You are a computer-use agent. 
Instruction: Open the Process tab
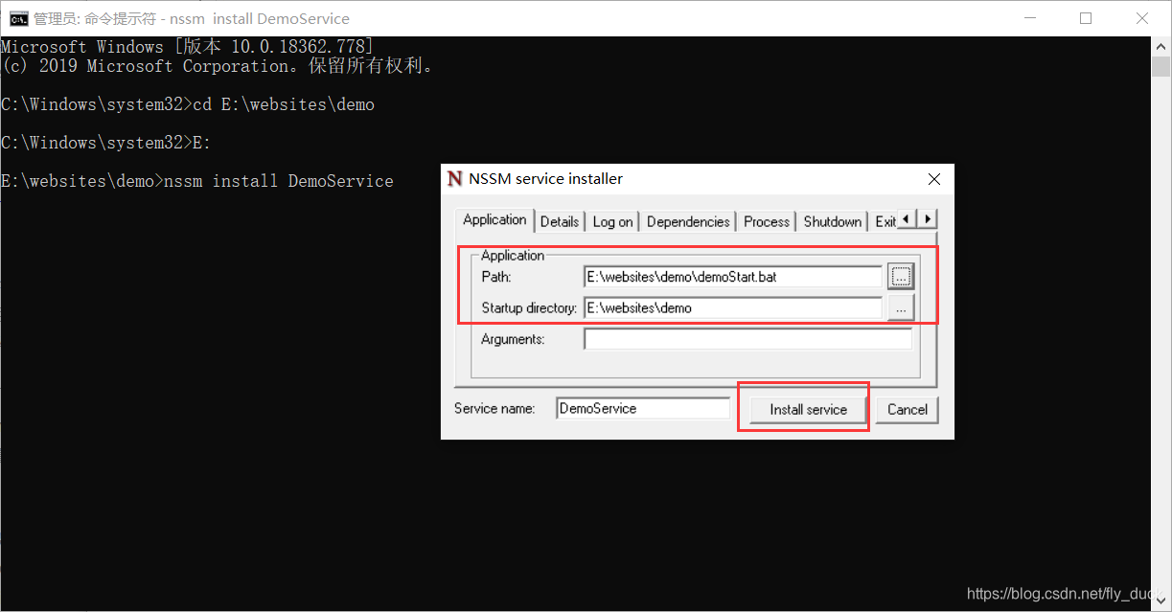coord(767,221)
